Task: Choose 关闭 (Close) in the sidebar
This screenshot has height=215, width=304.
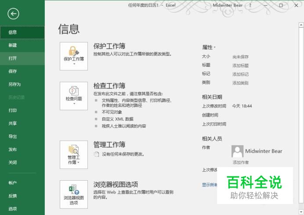Action: pos(22,162)
